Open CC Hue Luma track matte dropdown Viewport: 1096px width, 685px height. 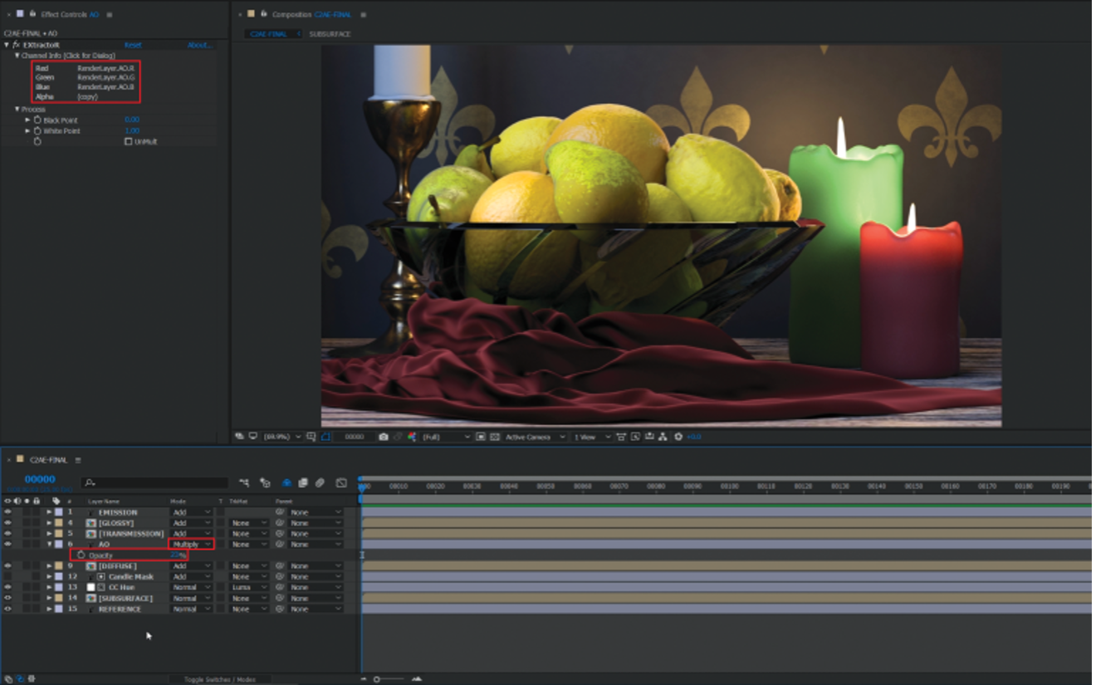pos(249,587)
